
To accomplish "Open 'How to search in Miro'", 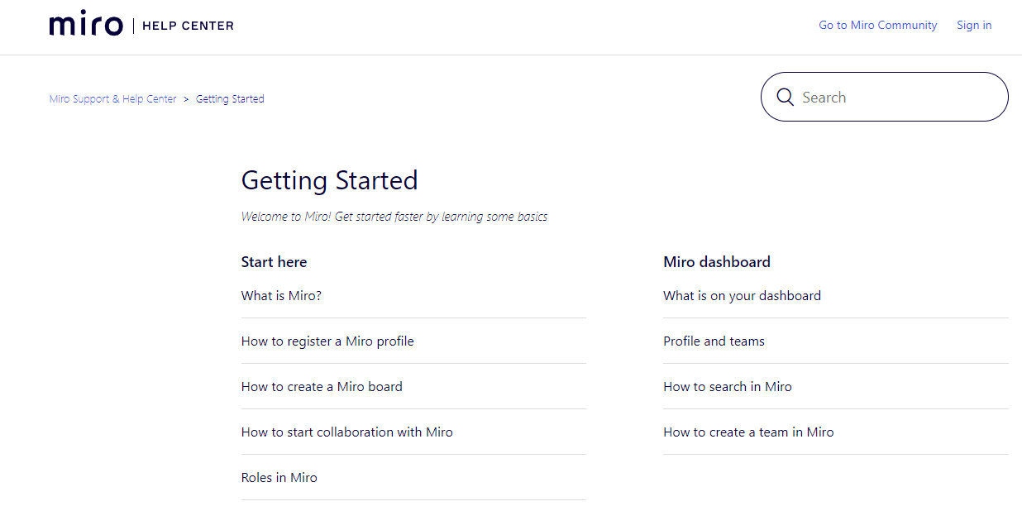I will (x=728, y=387).
